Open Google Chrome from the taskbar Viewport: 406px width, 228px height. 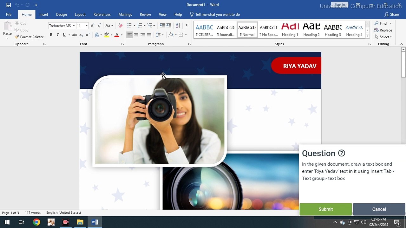pyautogui.click(x=36, y=222)
